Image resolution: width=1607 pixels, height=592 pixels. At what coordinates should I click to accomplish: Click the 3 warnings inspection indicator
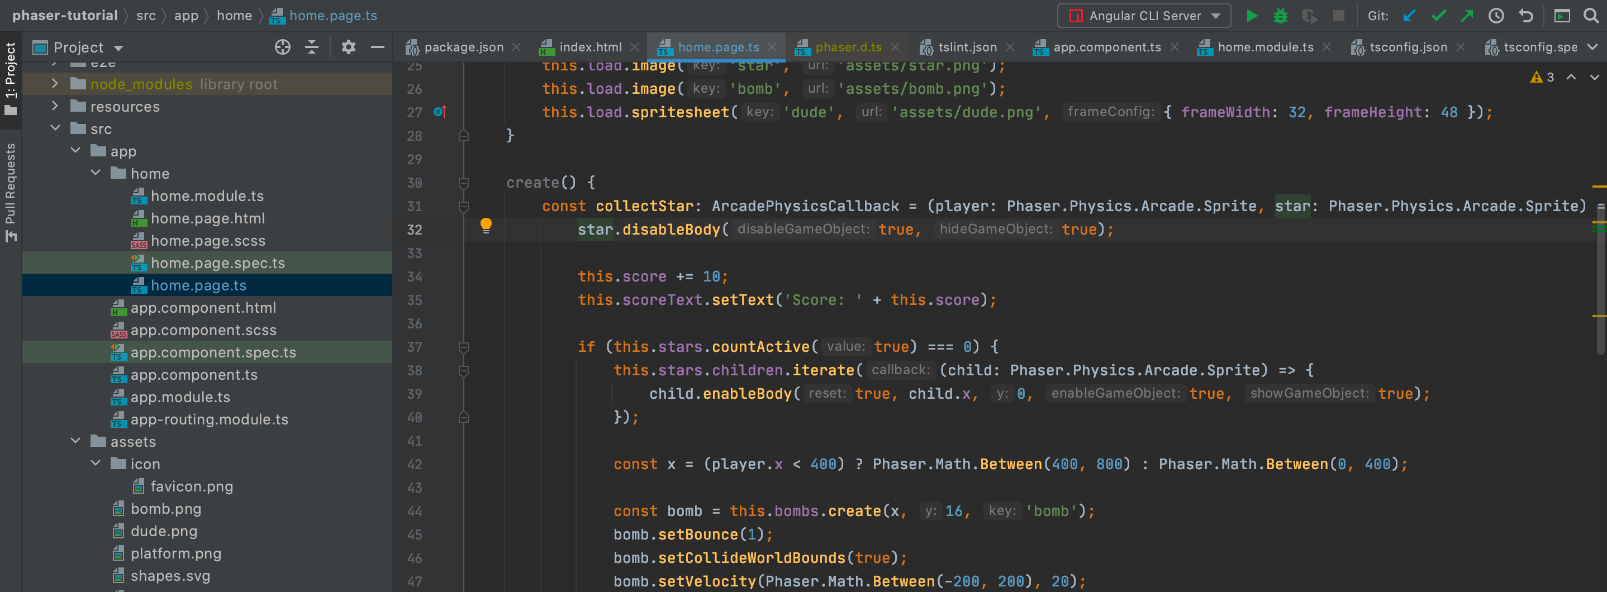1542,77
